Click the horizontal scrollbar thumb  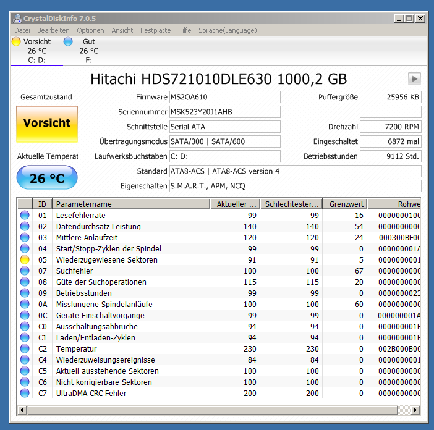click(x=213, y=410)
